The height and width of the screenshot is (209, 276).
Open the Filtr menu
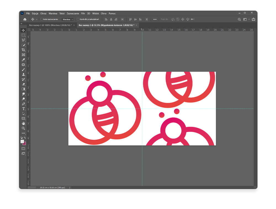[83, 13]
